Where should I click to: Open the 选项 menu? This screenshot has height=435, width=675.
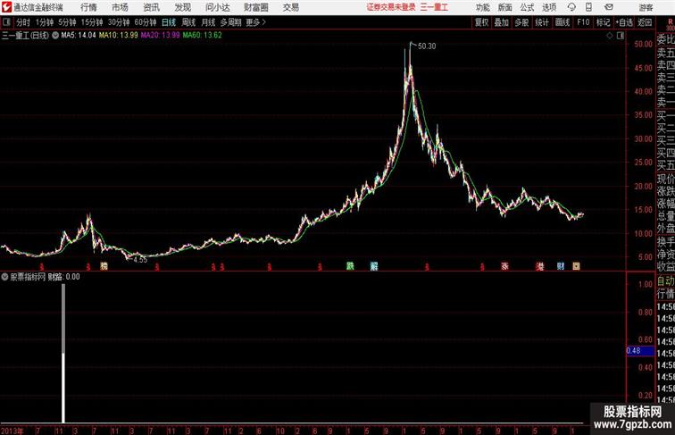coord(549,7)
